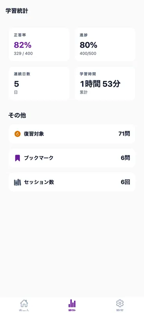Click the 6回 session count
The height and width of the screenshot is (313, 144).
point(126,182)
